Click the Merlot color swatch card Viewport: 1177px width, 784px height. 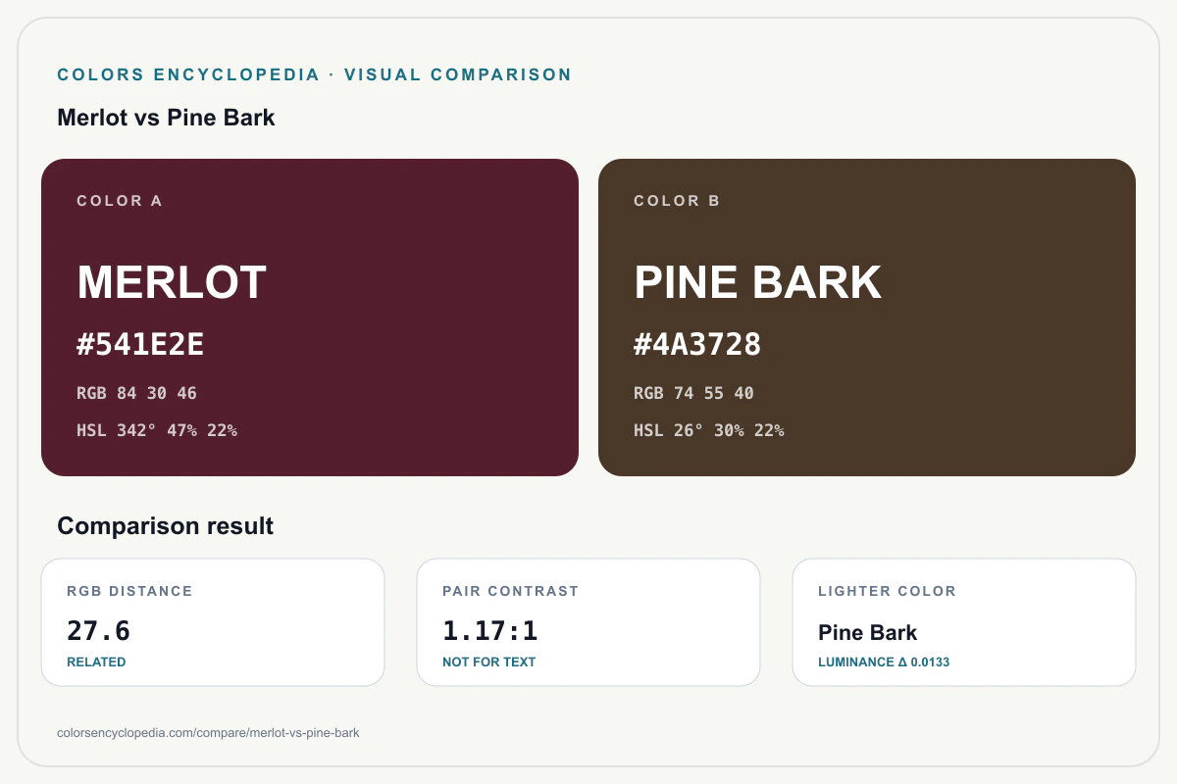(310, 318)
